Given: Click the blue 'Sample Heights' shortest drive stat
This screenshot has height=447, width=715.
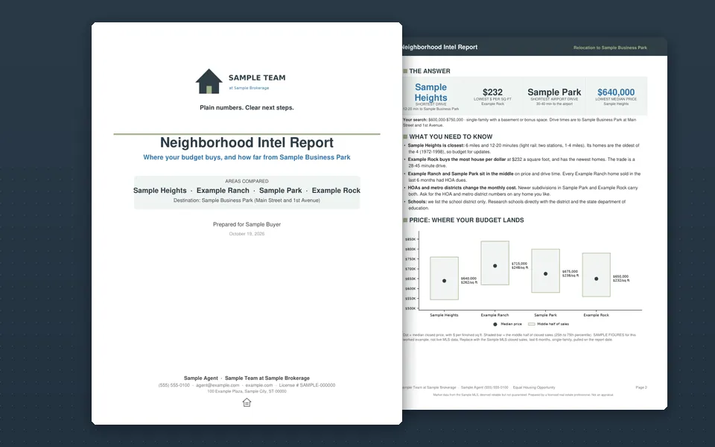Looking at the screenshot, I should (x=431, y=92).
